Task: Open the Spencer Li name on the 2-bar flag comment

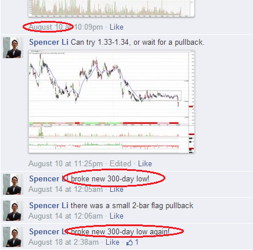Action: pyautogui.click(x=49, y=205)
